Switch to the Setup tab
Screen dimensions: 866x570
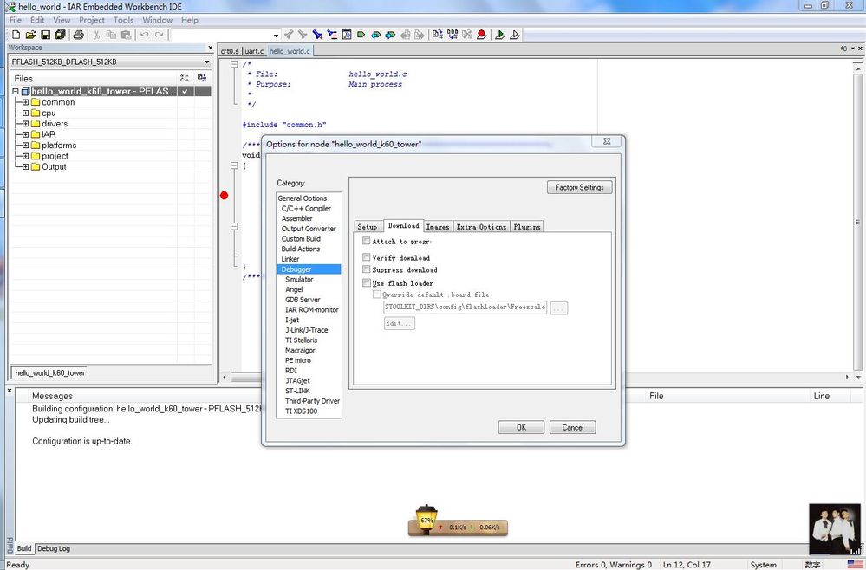[367, 227]
